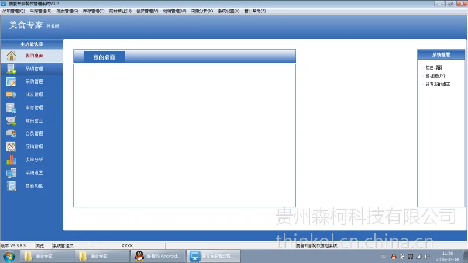Open the 数据库优化 link
Image resolution: width=468 pixels, height=263 pixels.
tap(436, 76)
